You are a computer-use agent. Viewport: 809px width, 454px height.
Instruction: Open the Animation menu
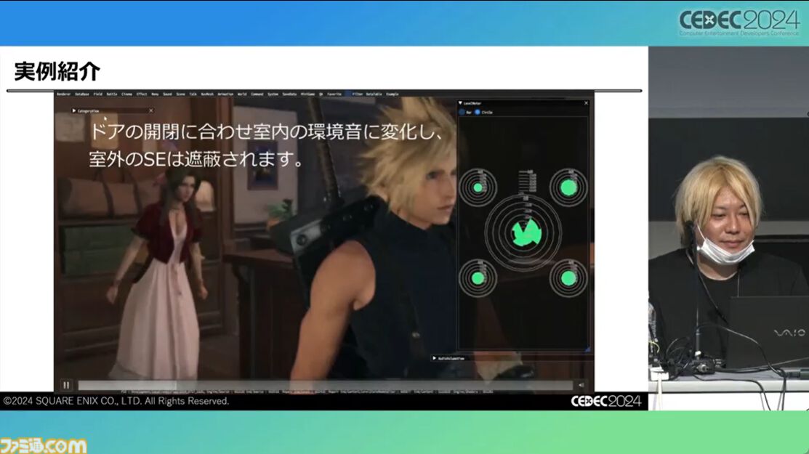(225, 94)
